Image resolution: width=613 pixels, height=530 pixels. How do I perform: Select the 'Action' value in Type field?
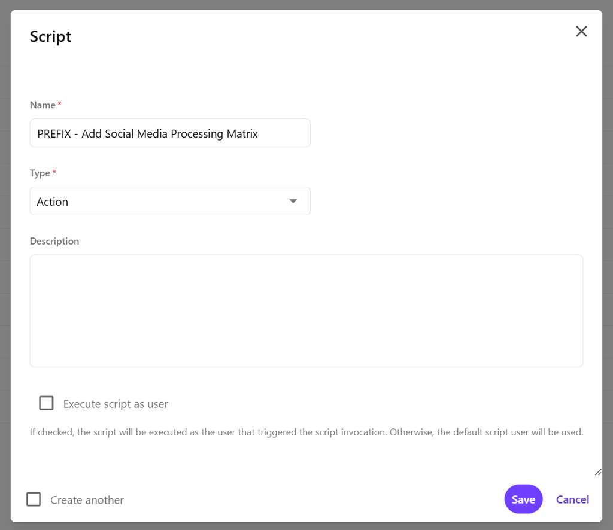(x=53, y=202)
